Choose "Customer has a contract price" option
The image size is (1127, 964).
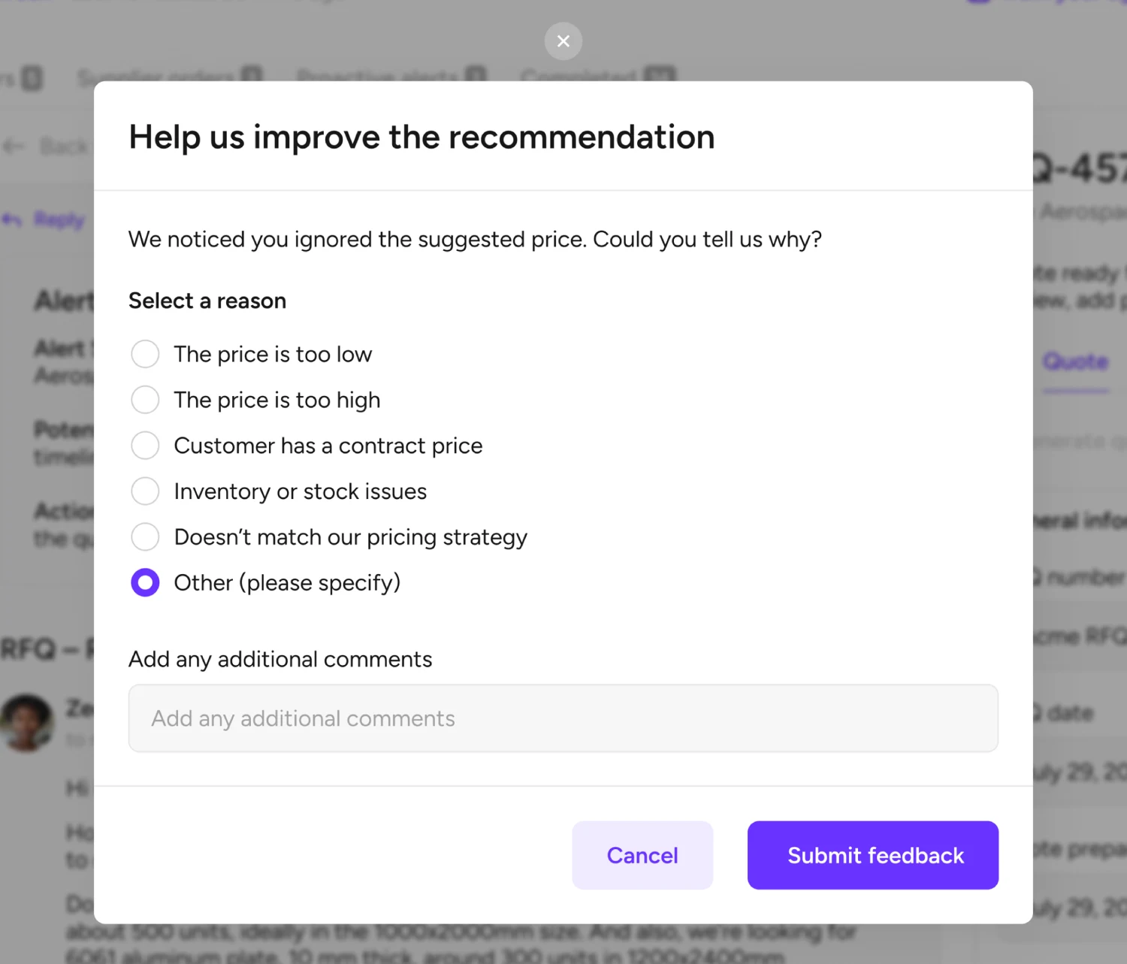click(x=145, y=446)
